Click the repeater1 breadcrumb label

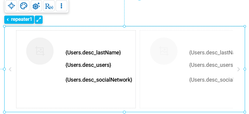(19, 20)
